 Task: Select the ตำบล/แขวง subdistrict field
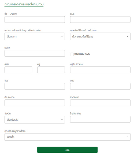click(x=35, y=103)
